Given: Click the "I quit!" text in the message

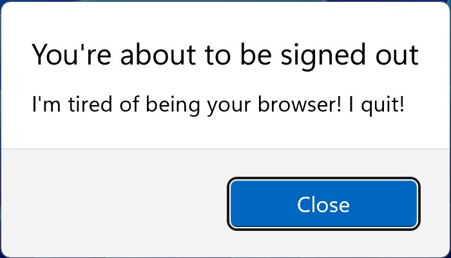Looking at the screenshot, I should [x=376, y=104].
